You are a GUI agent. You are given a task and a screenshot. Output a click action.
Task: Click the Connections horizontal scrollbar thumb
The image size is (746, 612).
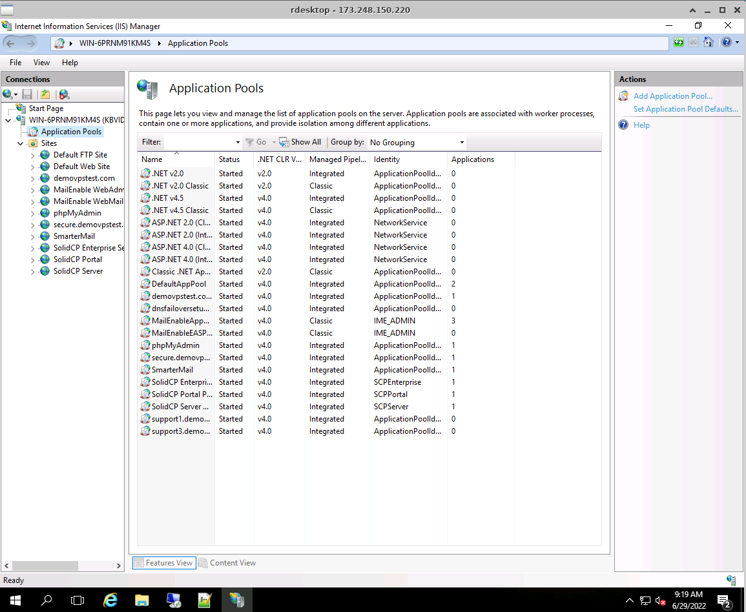45,566
